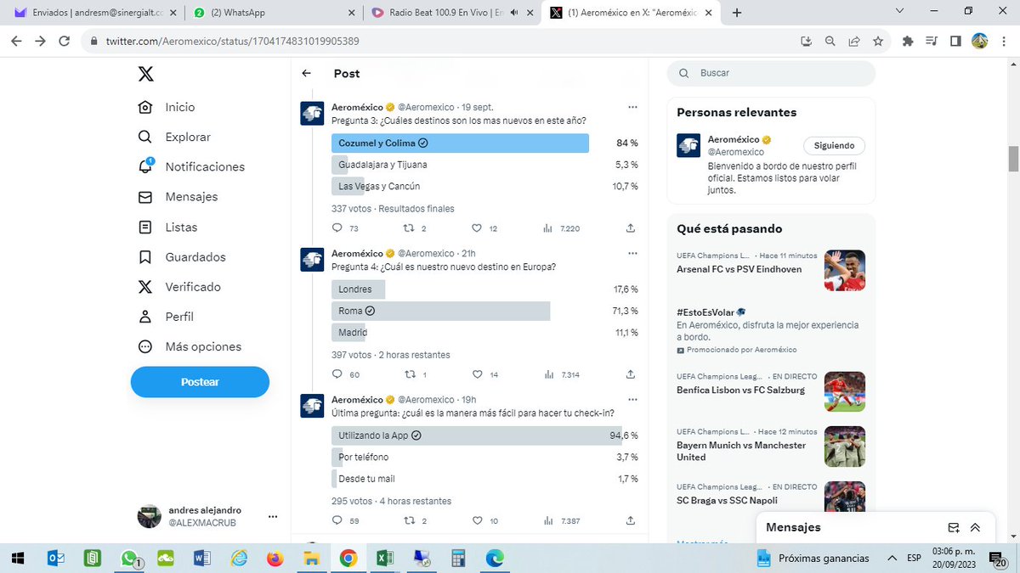Click the blue Postear button
The width and height of the screenshot is (1020, 573).
point(200,382)
